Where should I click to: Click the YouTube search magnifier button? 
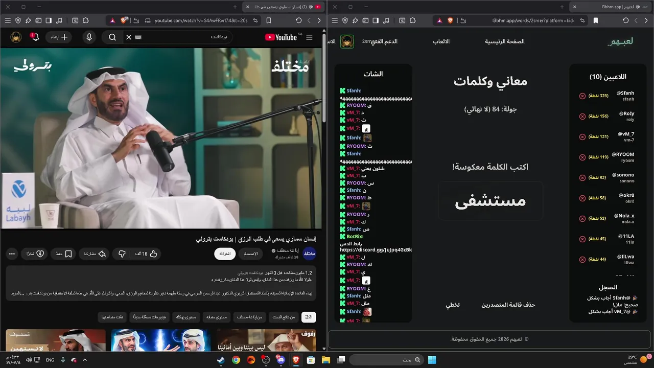coord(112,37)
